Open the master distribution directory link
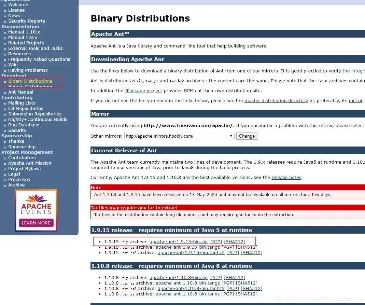 (x=276, y=100)
